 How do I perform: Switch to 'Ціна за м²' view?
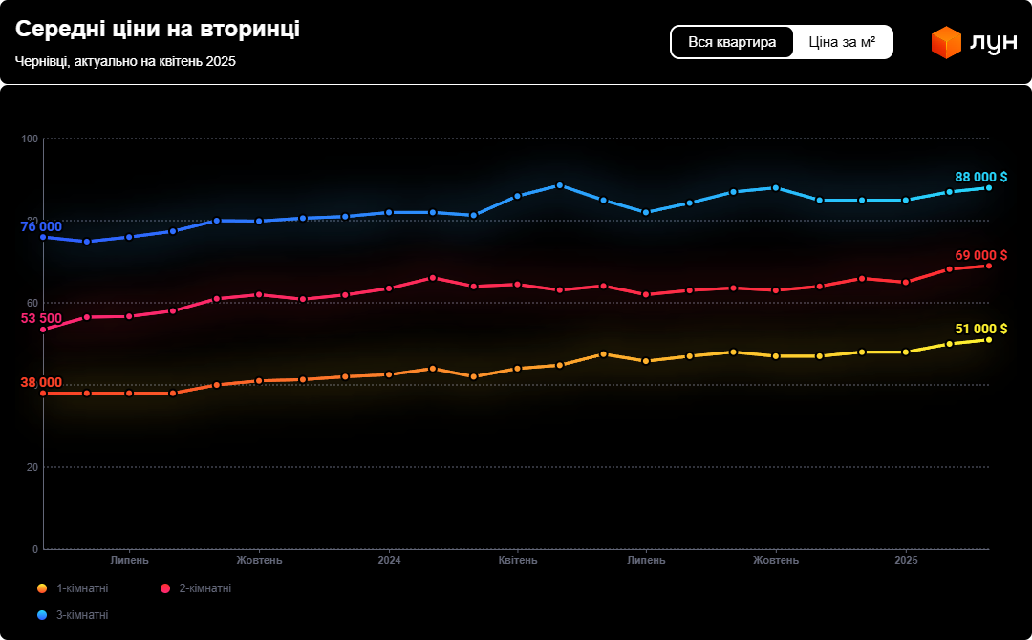[x=842, y=42]
